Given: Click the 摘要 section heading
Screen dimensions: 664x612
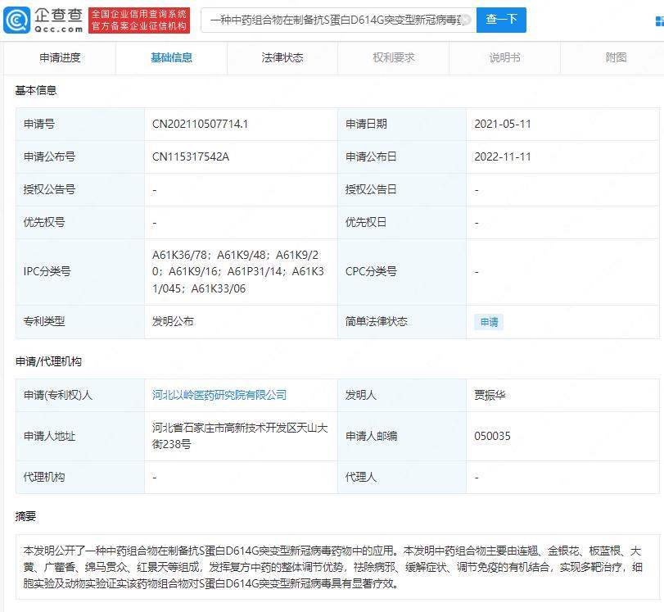Looking at the screenshot, I should coord(26,516).
